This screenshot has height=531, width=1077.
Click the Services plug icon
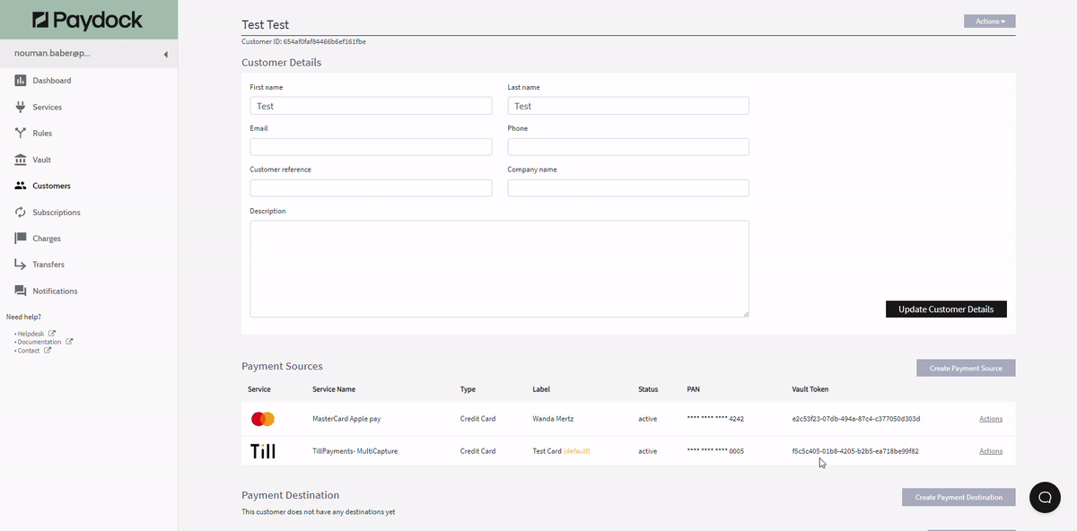coord(20,107)
